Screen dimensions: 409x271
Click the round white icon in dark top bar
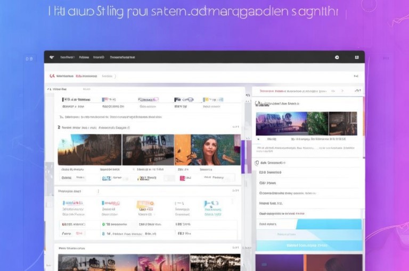click(x=337, y=57)
